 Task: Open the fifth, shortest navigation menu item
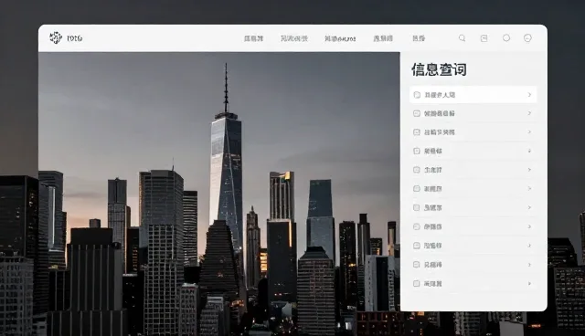tap(419, 38)
